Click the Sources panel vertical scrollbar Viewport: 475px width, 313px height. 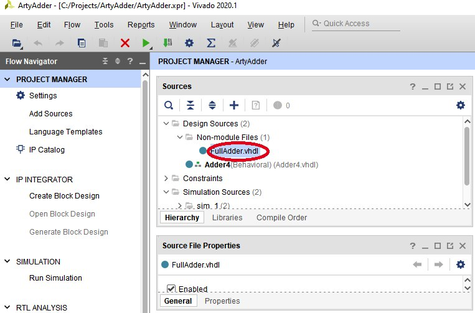click(x=467, y=156)
